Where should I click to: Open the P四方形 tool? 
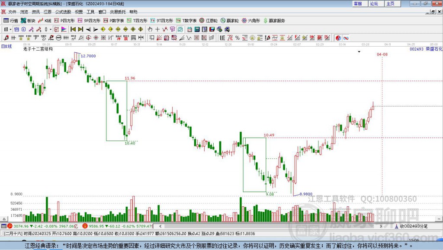tap(64, 21)
